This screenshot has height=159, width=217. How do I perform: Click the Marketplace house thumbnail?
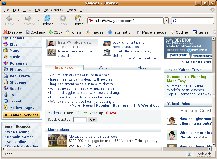[57, 140]
